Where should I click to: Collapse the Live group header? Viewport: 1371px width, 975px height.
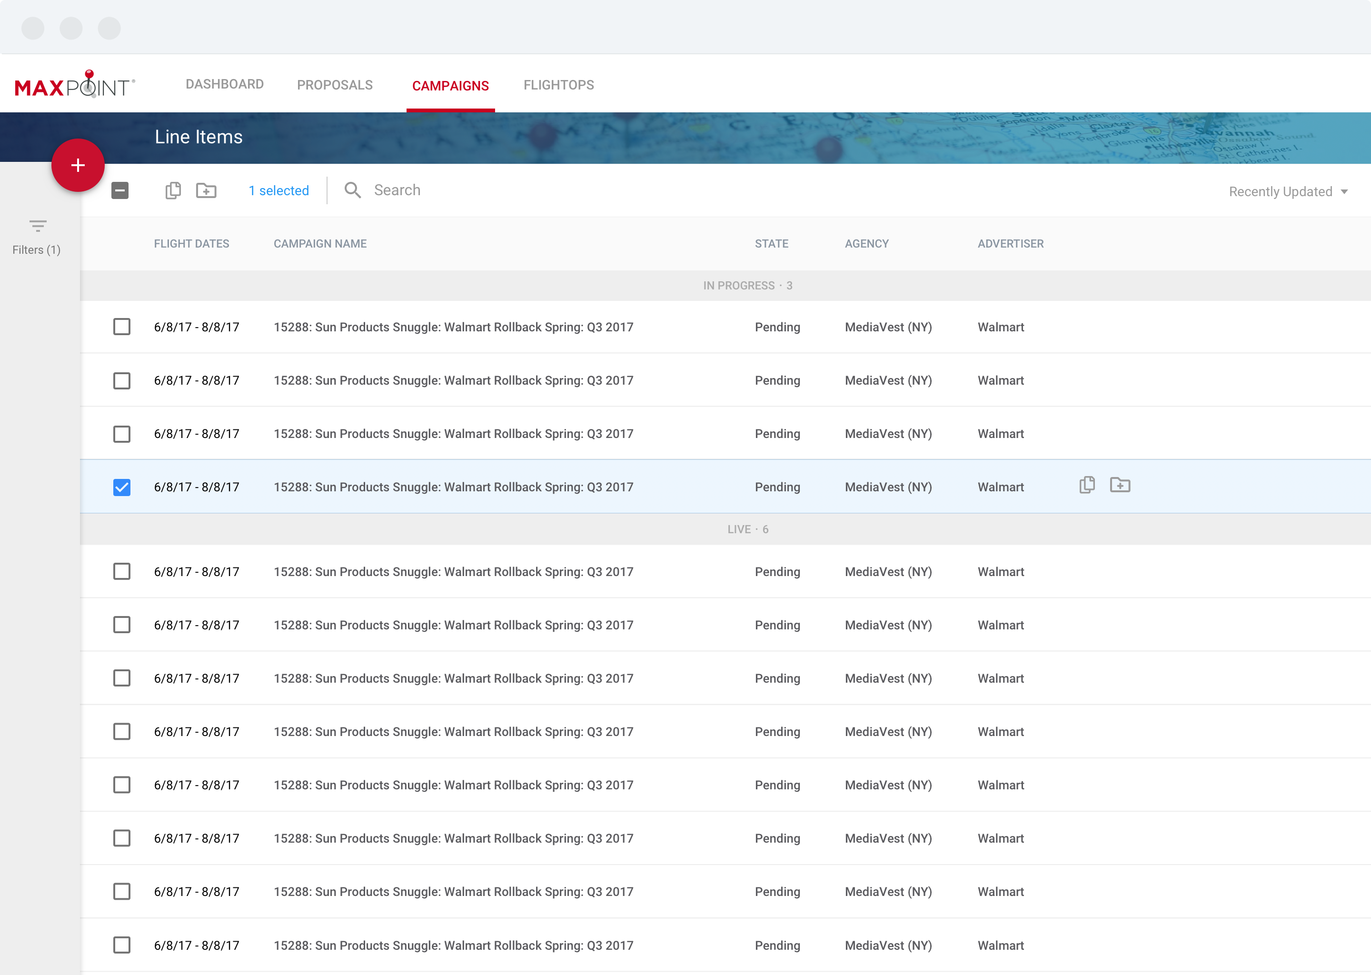point(747,529)
